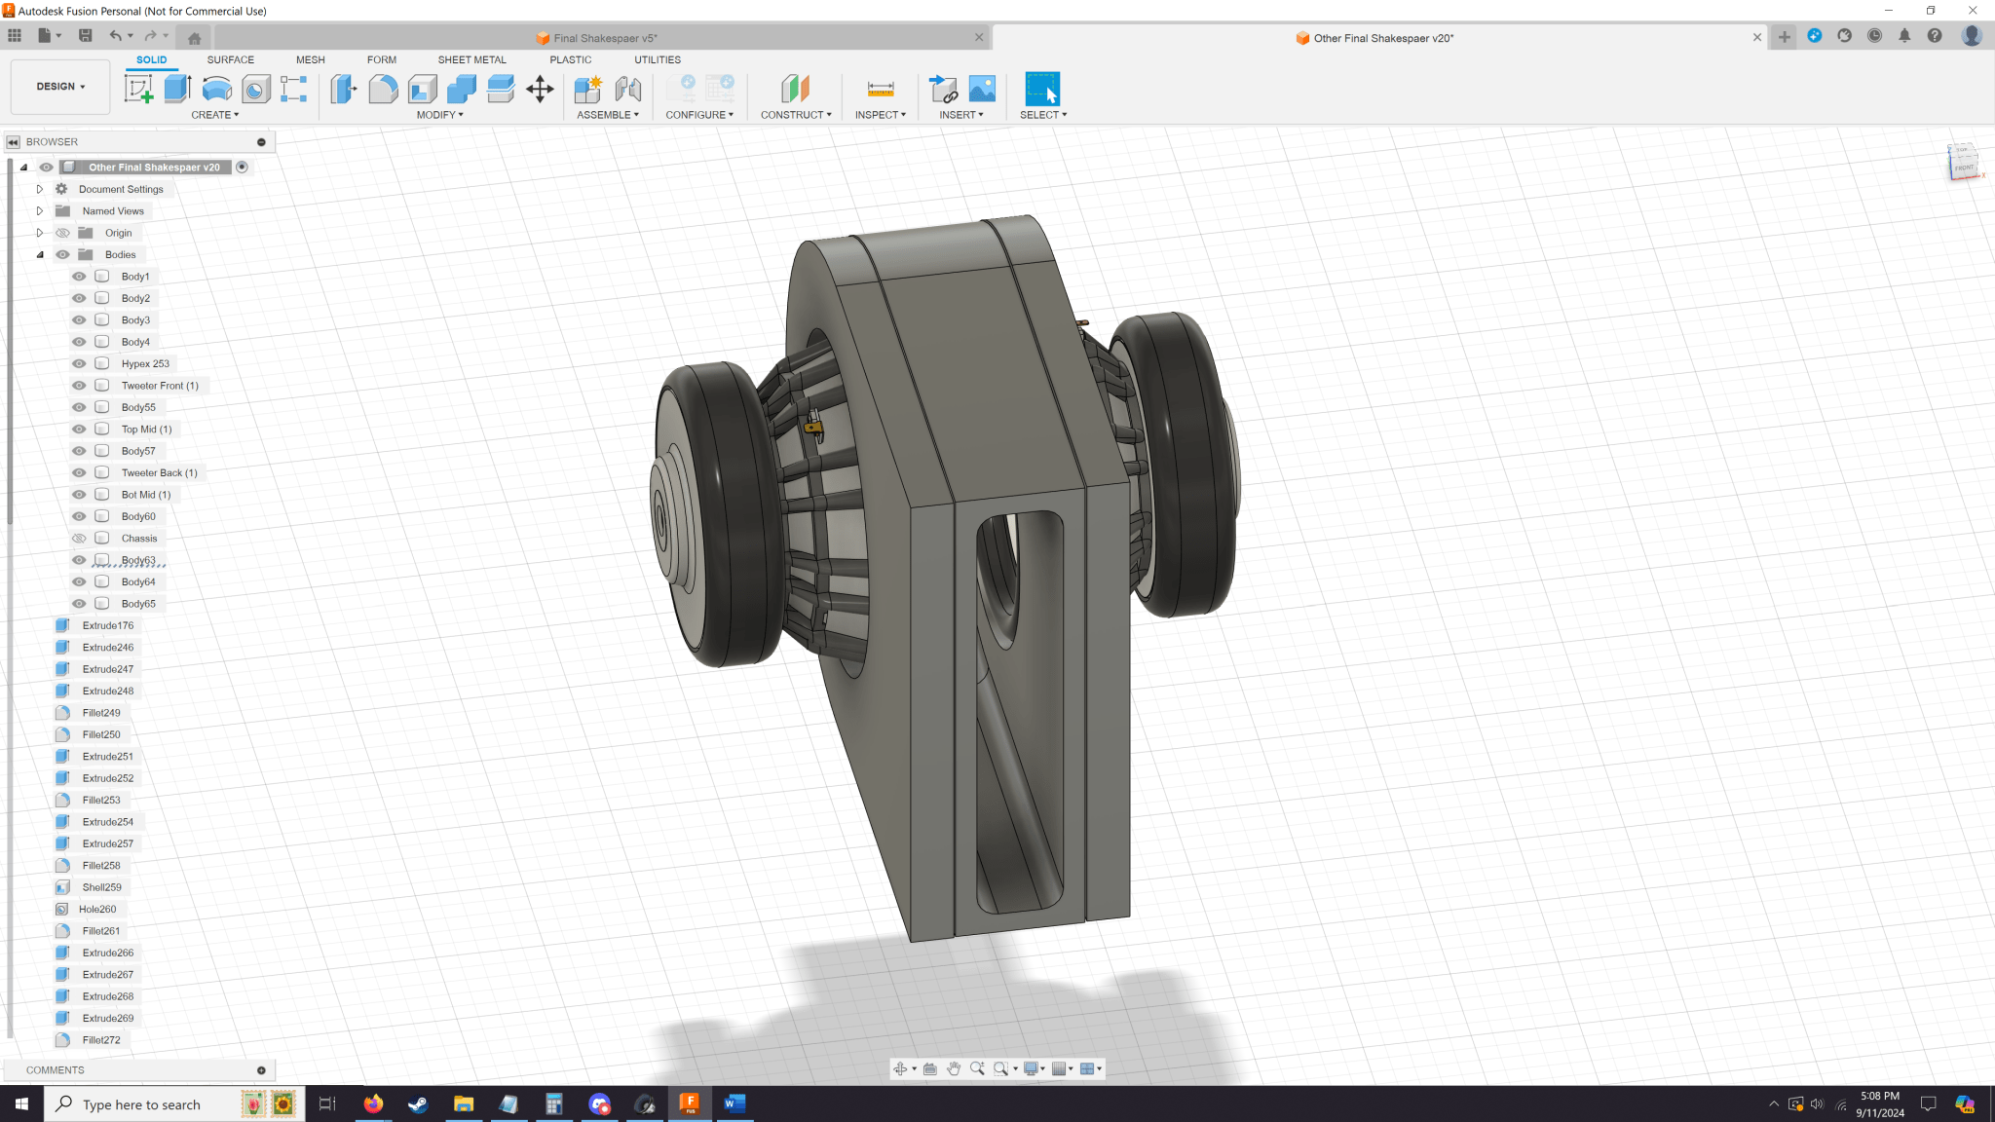Click the Combine tool icon
1995x1122 pixels.
(462, 89)
